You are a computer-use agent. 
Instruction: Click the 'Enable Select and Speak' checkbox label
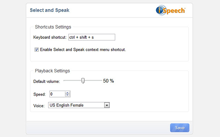83,50
